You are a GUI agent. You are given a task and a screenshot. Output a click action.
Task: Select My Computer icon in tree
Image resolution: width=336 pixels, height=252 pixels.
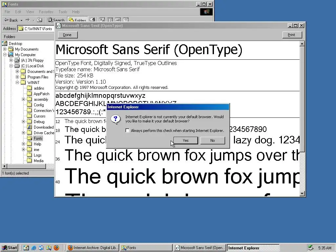(x=11, y=55)
